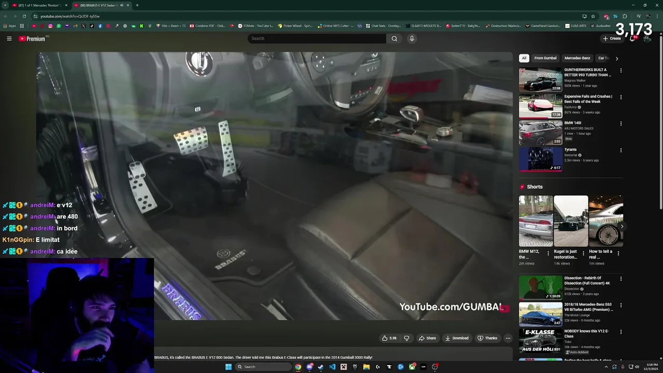Select the All filter chip
Viewport: 663px width, 373px height.
pos(524,58)
